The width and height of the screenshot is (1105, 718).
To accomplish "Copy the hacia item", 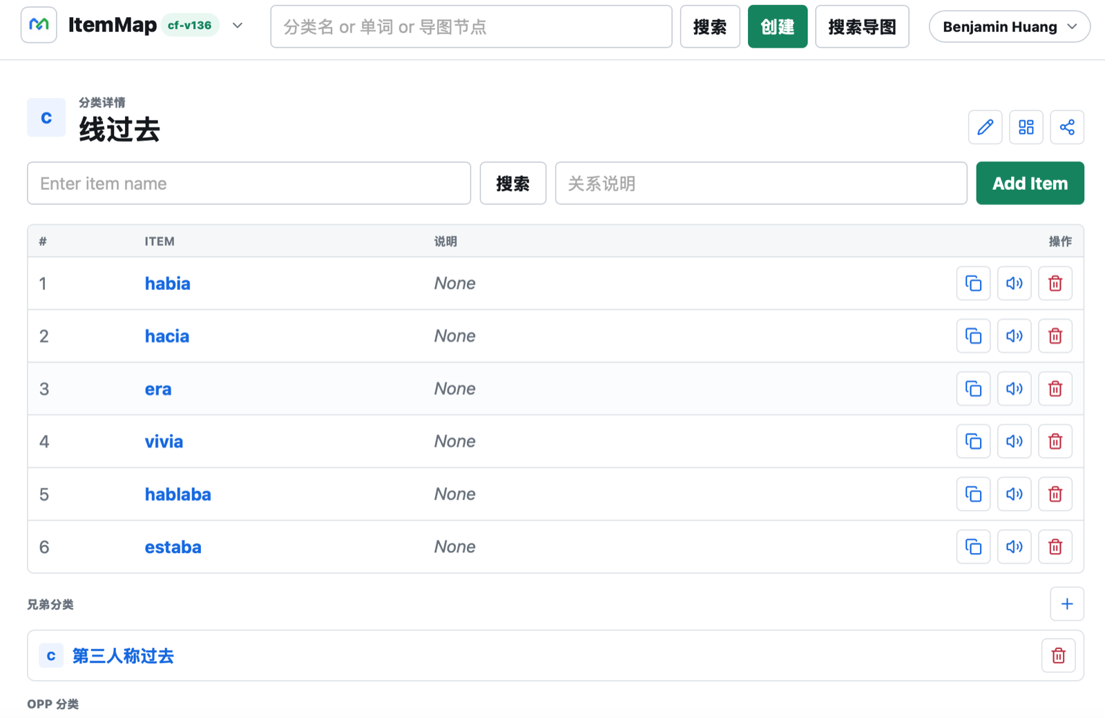I will (x=973, y=336).
